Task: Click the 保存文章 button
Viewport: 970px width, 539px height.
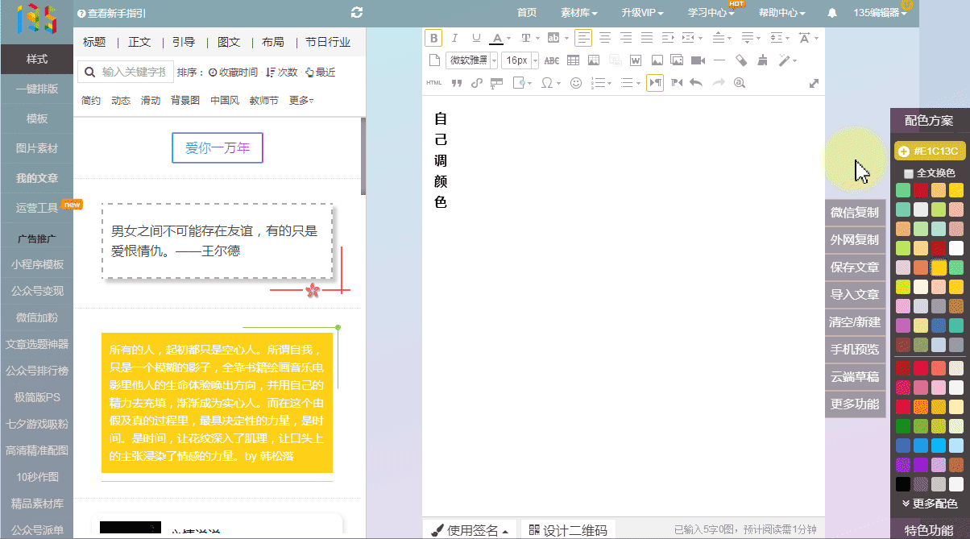Action: 855,267
